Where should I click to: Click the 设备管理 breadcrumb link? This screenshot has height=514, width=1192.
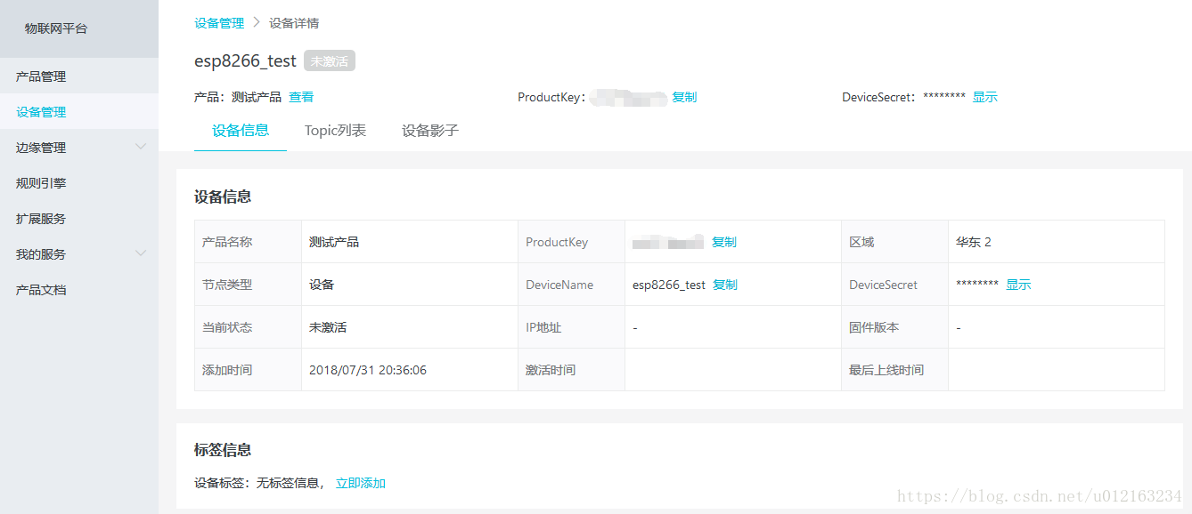point(219,23)
